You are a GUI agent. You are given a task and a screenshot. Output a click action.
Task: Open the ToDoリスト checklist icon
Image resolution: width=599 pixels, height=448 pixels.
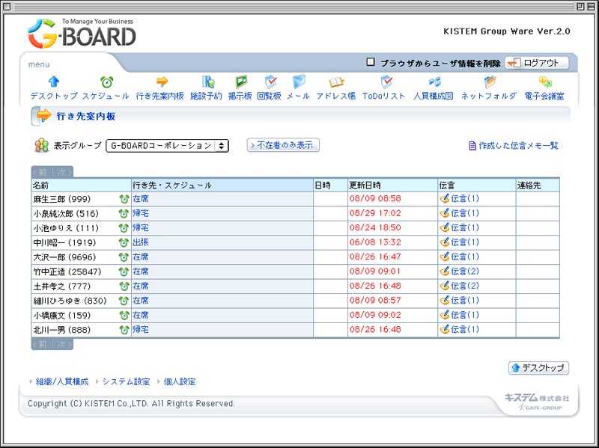point(386,82)
